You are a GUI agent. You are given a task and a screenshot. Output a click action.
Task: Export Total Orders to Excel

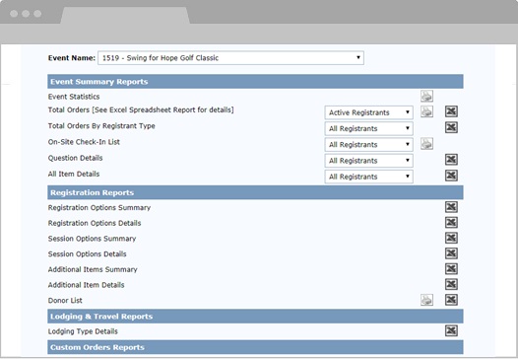[451, 111]
